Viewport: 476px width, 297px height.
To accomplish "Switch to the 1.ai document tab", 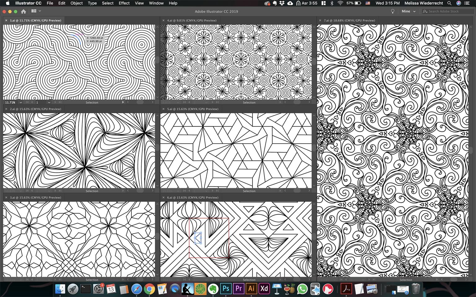I will [x=35, y=20].
